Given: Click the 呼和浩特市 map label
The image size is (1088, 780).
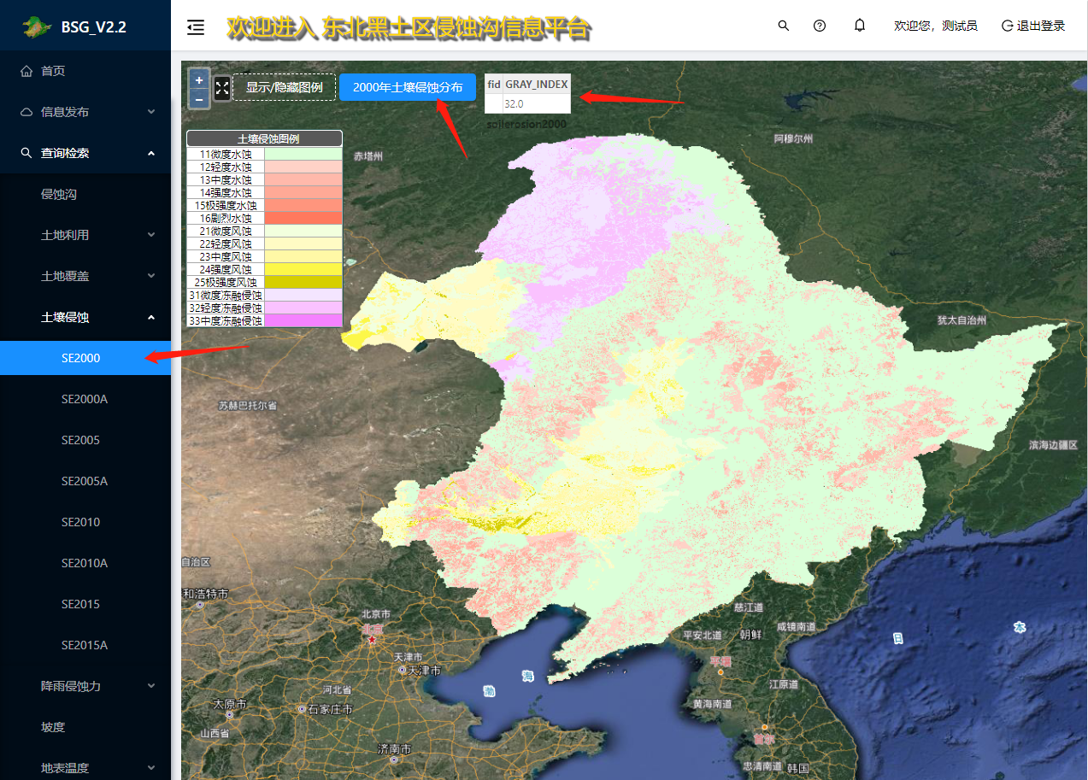Looking at the screenshot, I should pyautogui.click(x=205, y=593).
